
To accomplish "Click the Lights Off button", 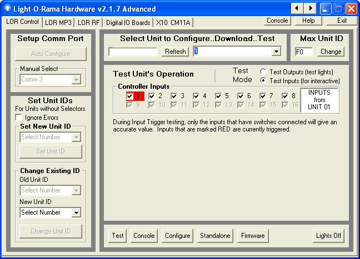I will 328,236.
